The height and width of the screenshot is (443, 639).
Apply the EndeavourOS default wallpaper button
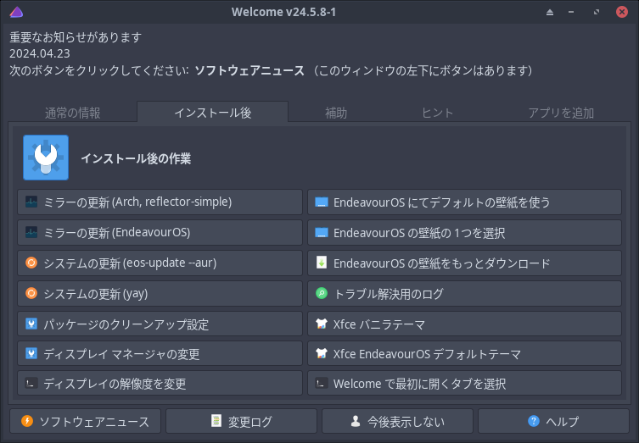pyautogui.click(x=464, y=202)
